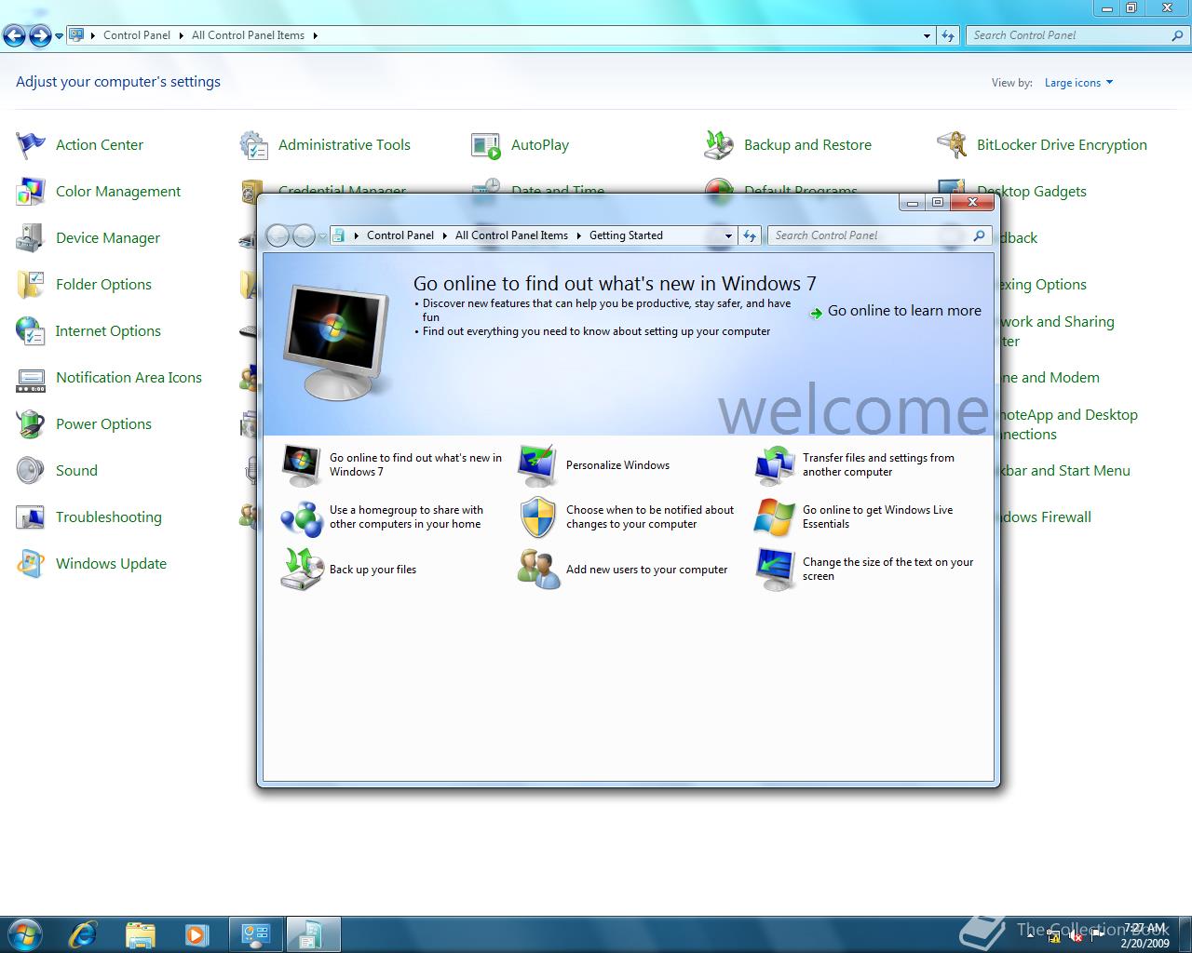Image resolution: width=1192 pixels, height=953 pixels.
Task: Open the Color Management icon
Action: click(x=31, y=191)
